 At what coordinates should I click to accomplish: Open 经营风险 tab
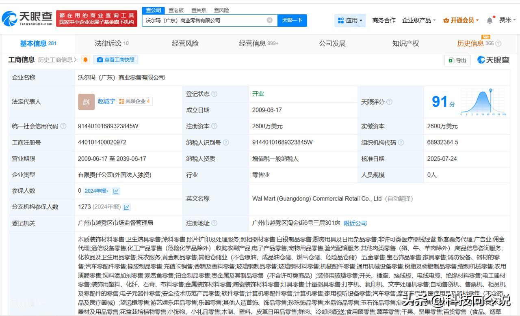coord(185,43)
